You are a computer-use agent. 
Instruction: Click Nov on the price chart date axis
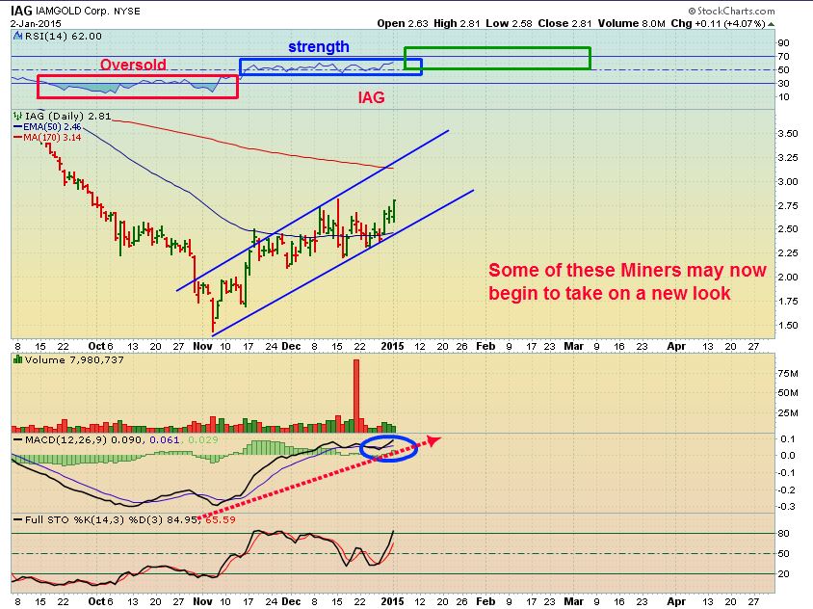[202, 346]
